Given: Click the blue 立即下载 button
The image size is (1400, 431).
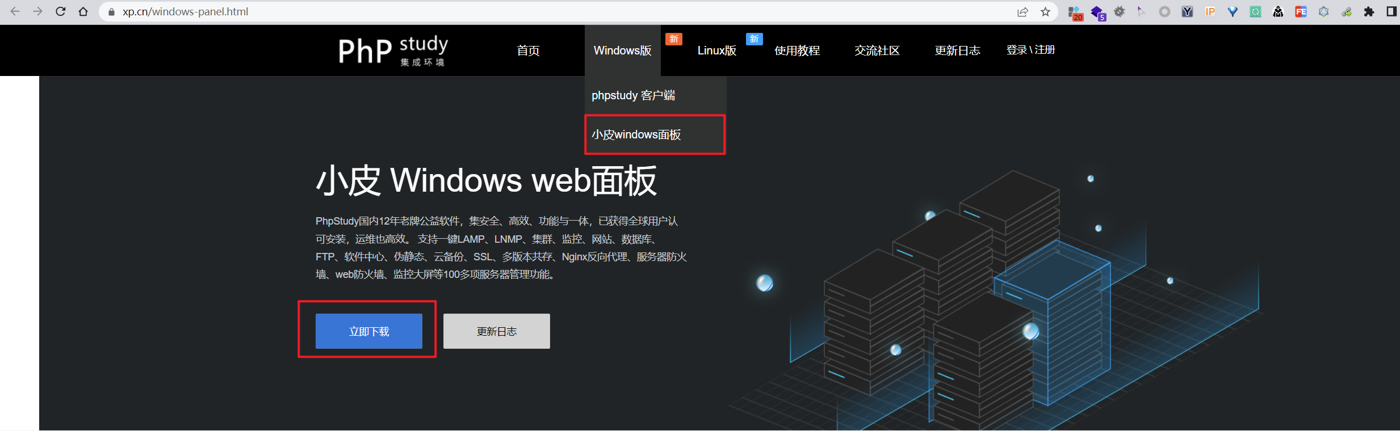Looking at the screenshot, I should 369,331.
